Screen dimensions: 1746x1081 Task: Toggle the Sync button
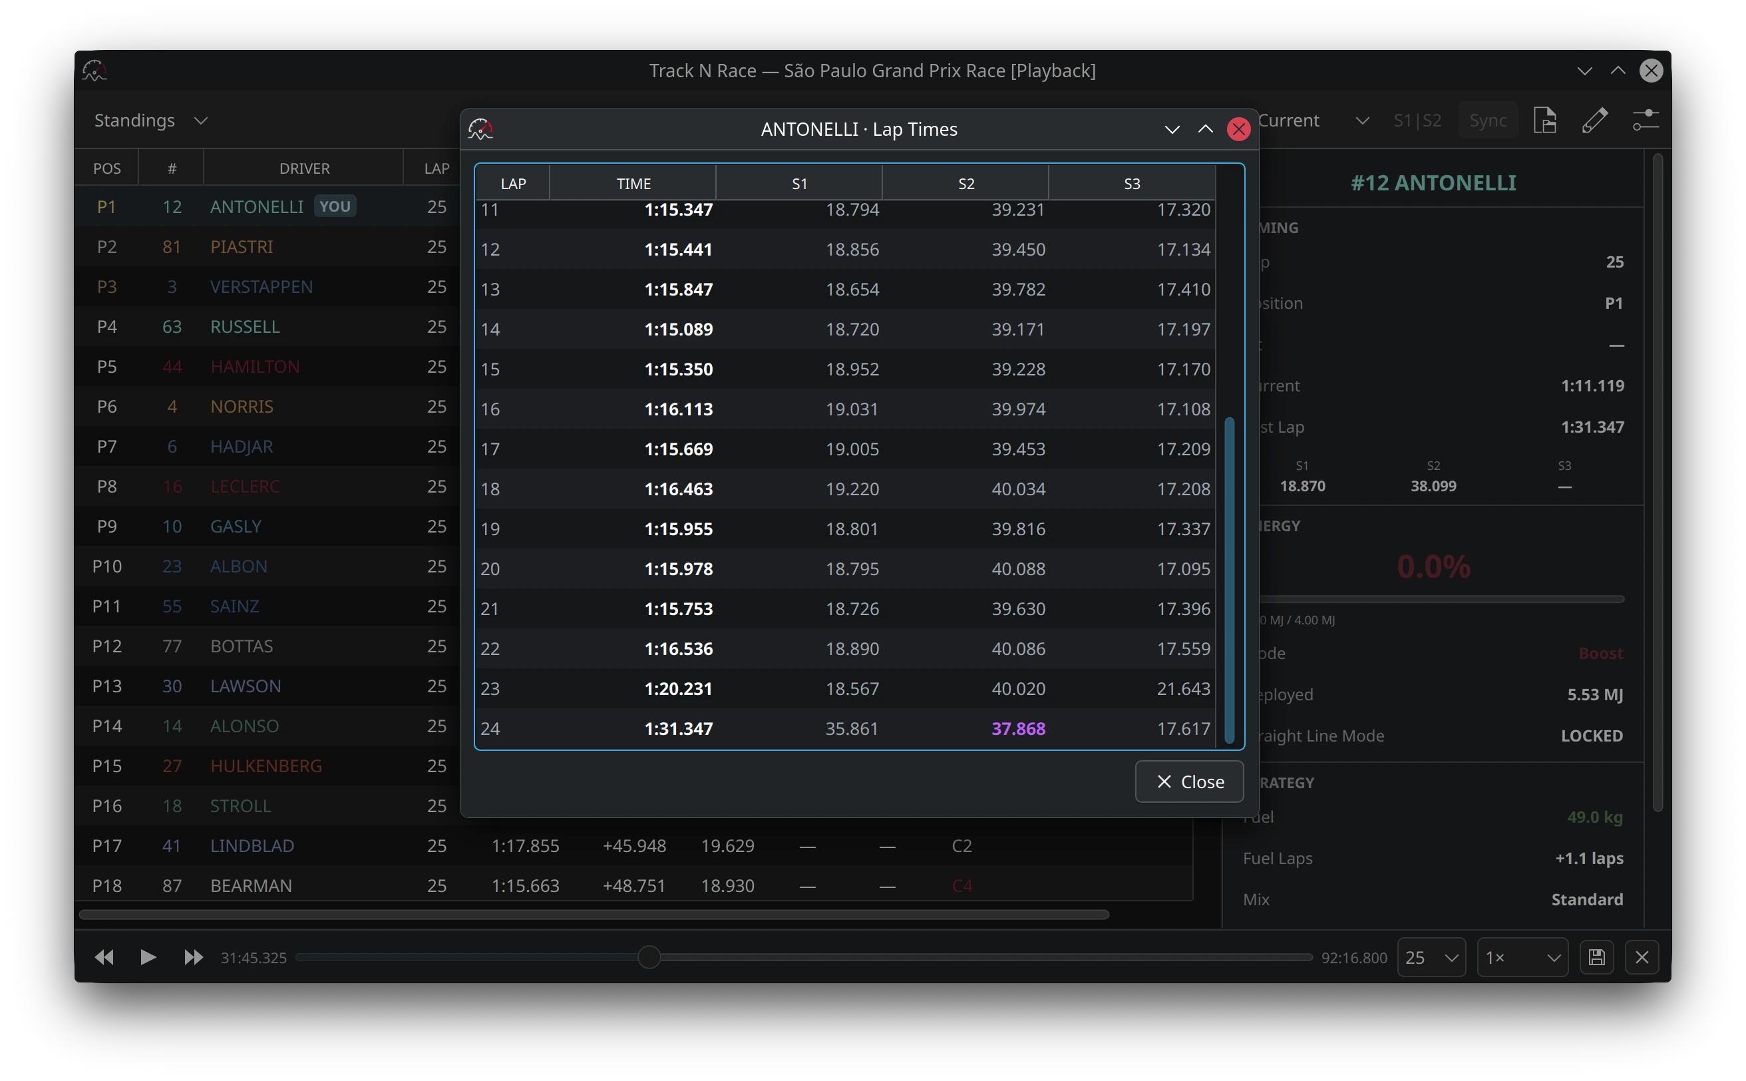point(1488,120)
